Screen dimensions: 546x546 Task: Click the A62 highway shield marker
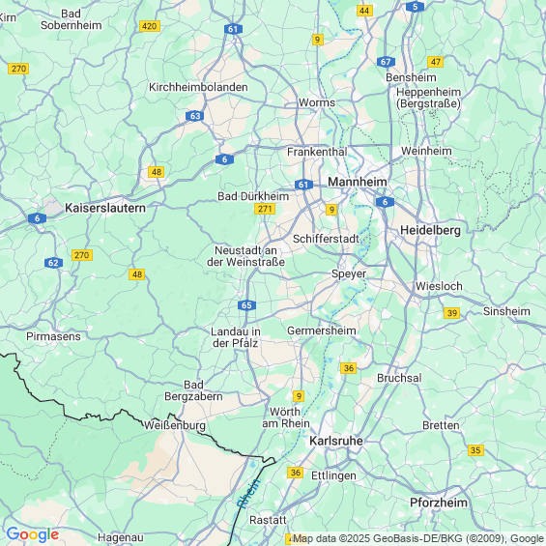click(53, 263)
